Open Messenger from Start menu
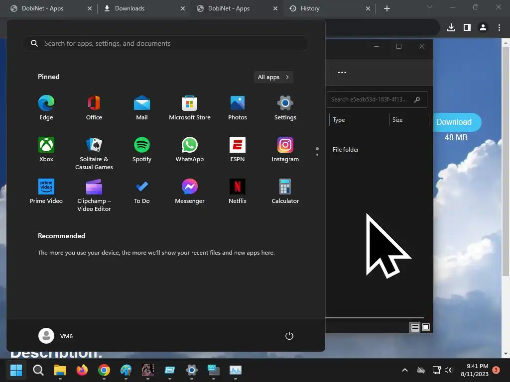 pos(190,191)
